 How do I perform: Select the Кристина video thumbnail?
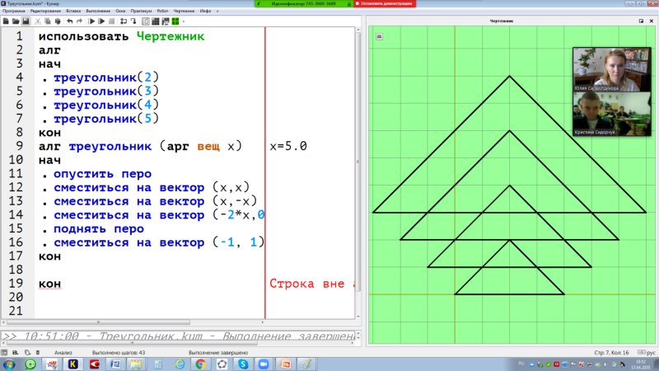[611, 114]
